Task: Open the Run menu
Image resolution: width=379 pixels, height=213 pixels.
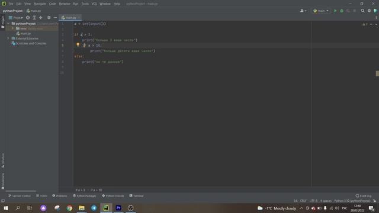Action: [x=76, y=4]
